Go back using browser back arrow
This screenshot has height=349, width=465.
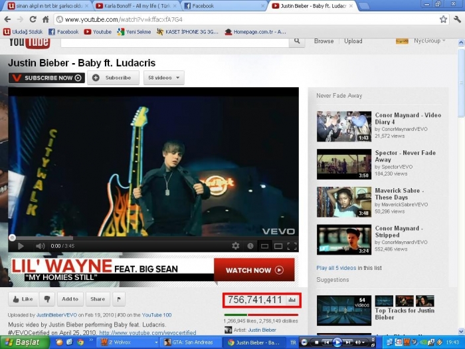point(7,19)
